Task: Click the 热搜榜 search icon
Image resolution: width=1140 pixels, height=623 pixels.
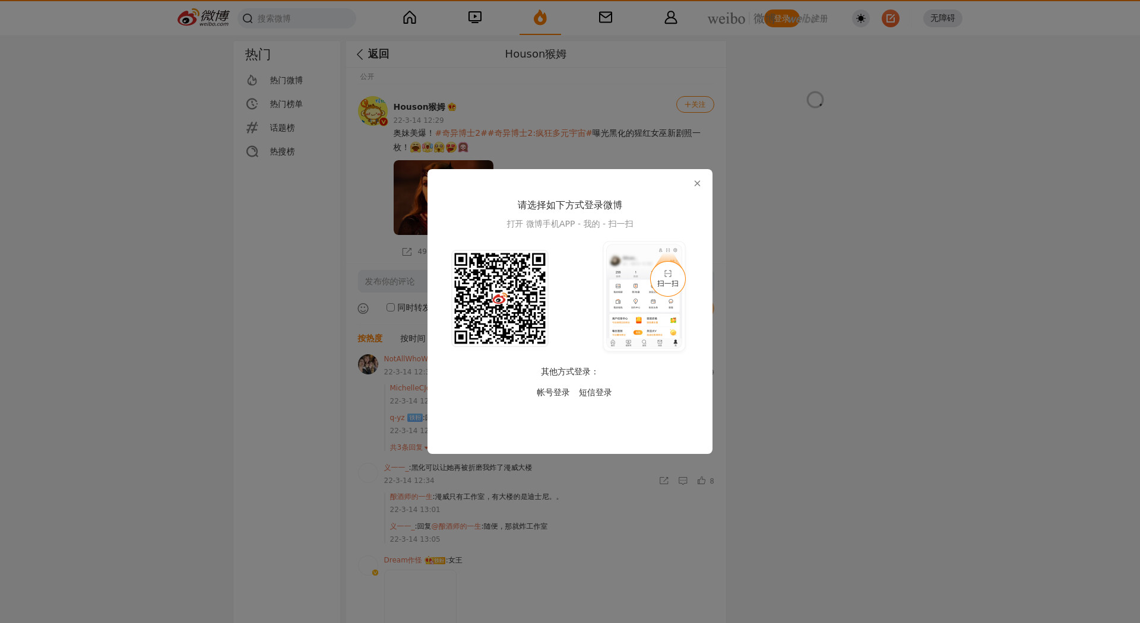Action: pos(252,151)
